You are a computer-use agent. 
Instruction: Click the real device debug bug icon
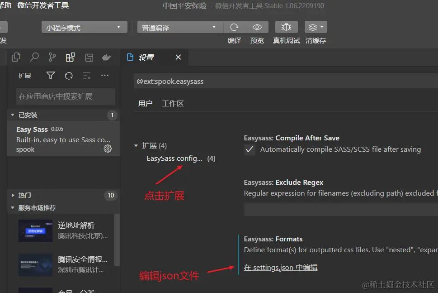pos(286,27)
